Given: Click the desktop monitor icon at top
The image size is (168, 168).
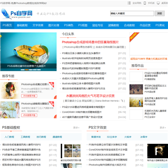Looking at the screenshot, I should (158, 3).
